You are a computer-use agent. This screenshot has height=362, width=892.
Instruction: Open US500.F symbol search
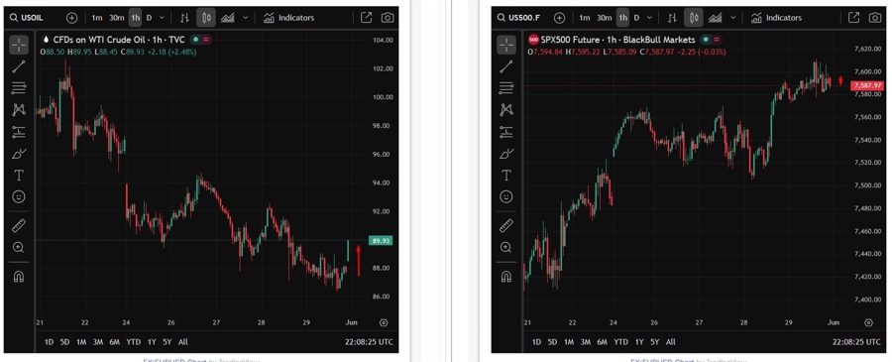[x=517, y=18]
